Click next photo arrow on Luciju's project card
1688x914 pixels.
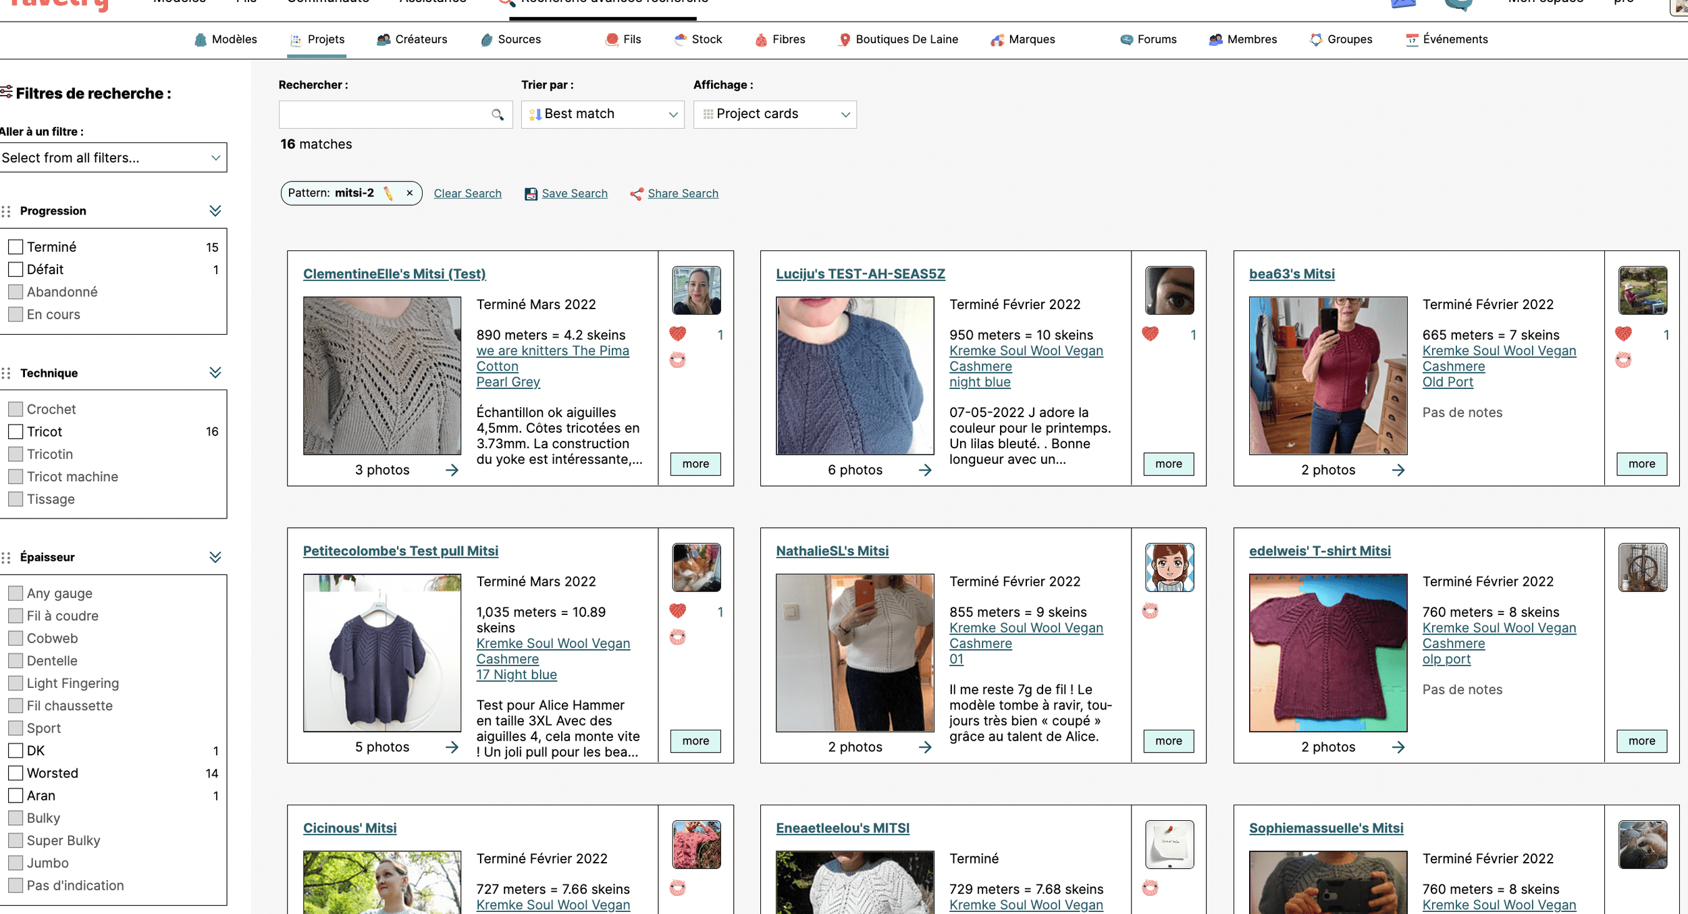coord(925,470)
